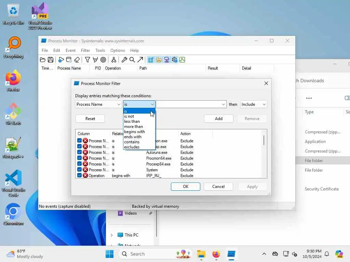
Task: Click the Open file toolbar icon
Action: point(43,60)
